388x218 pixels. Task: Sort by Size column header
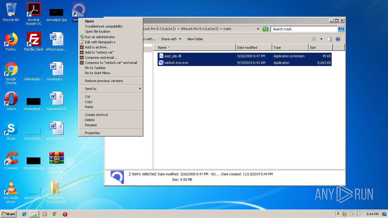coord(320,48)
